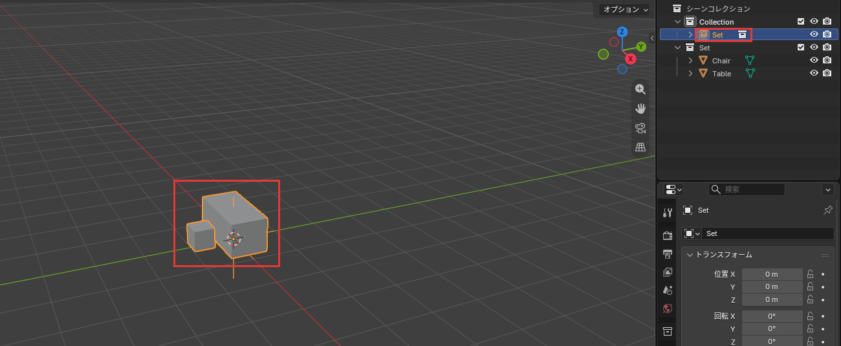Toggle lock icon for 回転 X
The image size is (841, 346).
(x=810, y=316)
